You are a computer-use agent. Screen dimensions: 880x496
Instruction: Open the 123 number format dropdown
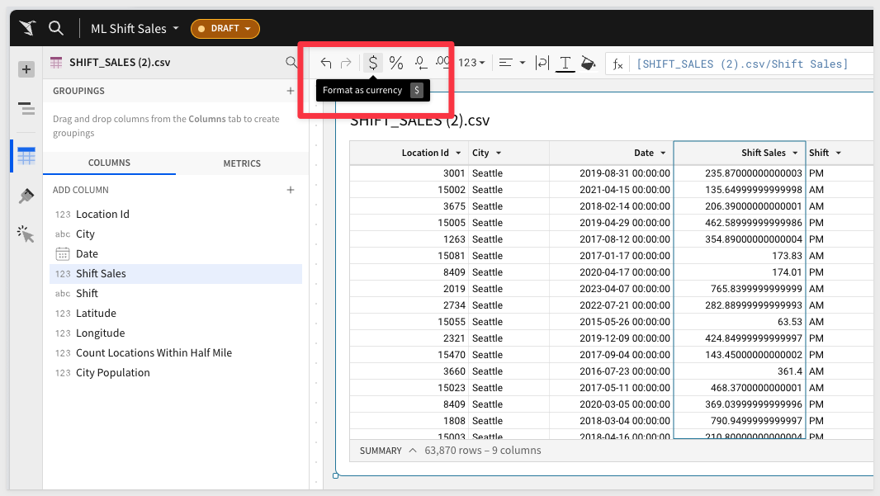point(471,63)
